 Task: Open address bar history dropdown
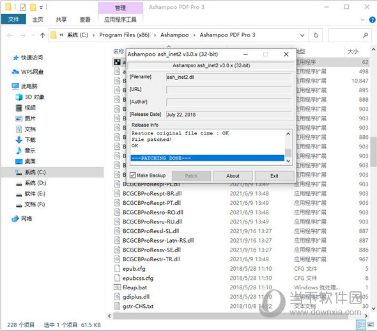[x=302, y=35]
